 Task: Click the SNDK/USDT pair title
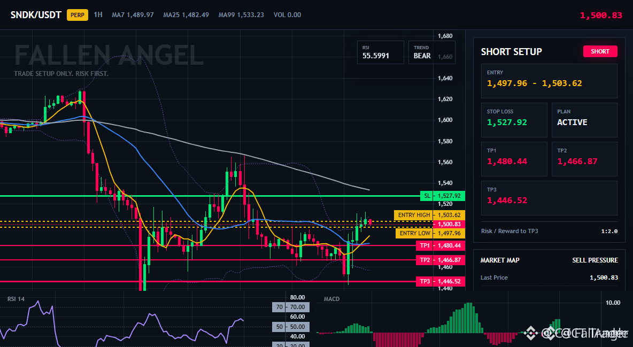tap(36, 15)
